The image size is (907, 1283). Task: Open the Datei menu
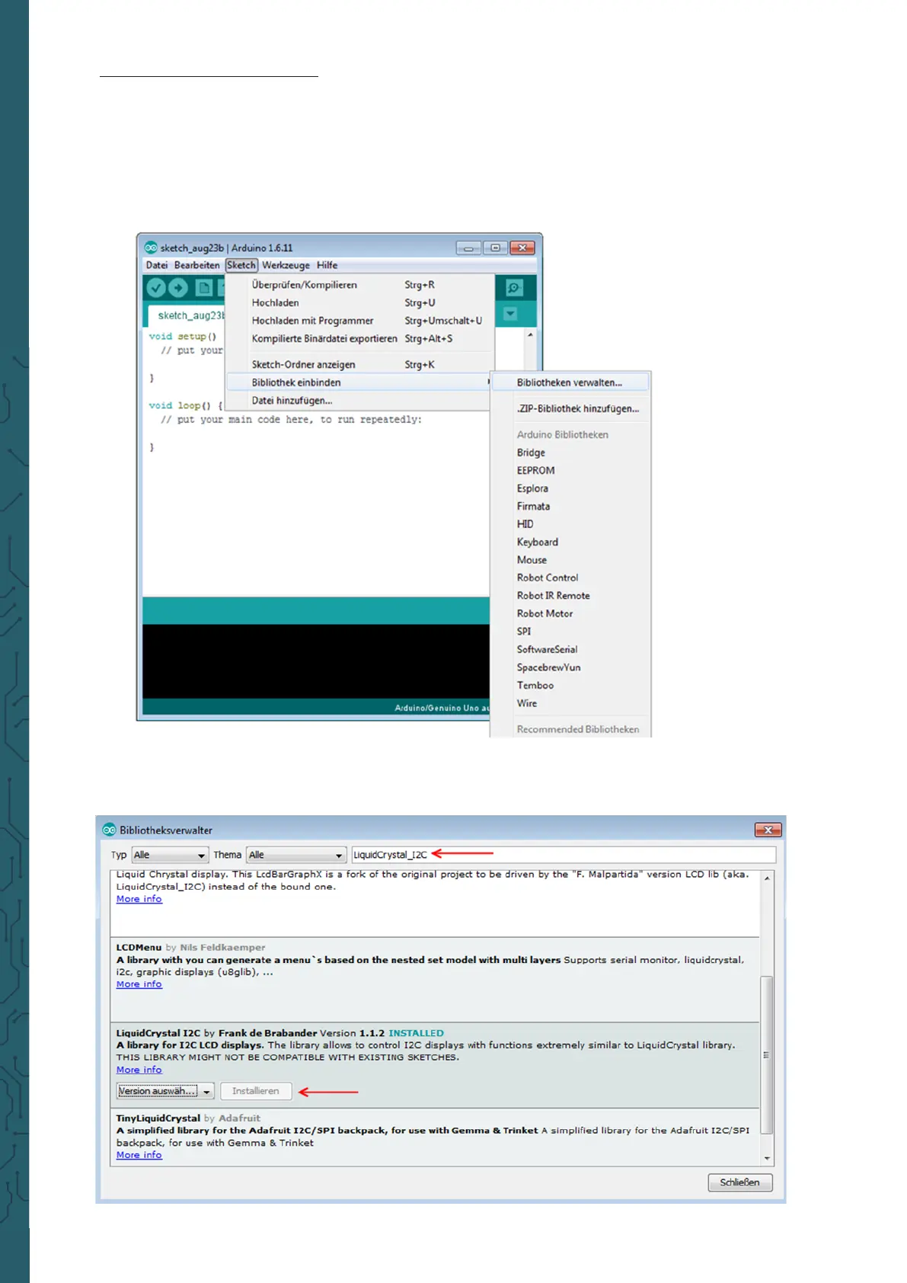[x=157, y=265]
